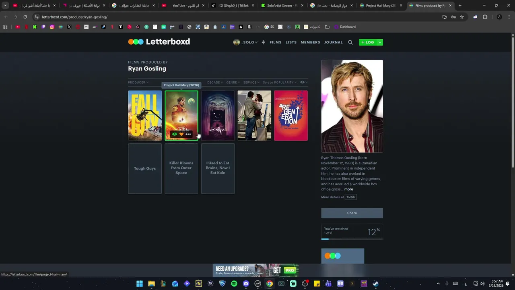Open the _SOLO profile menu dropdown
The height and width of the screenshot is (290, 515).
(245, 42)
